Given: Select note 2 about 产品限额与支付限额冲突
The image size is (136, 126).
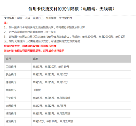Looking at the screenshot, I should tap(30, 32).
